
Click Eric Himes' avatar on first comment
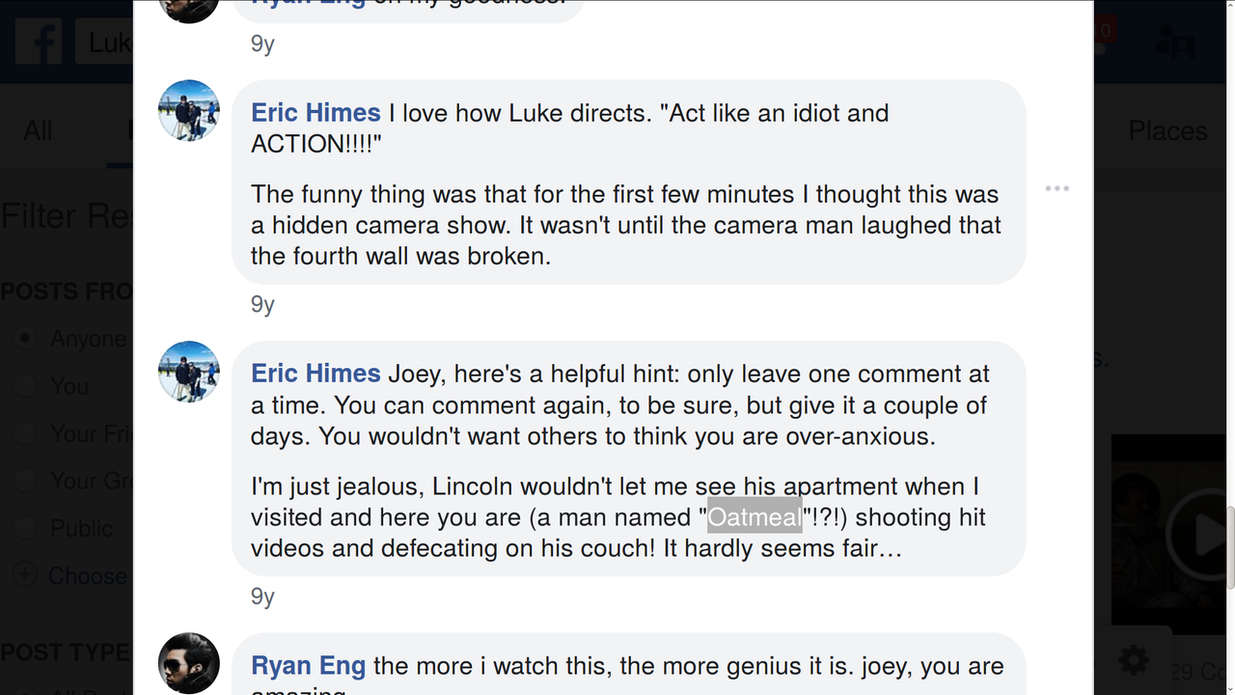pyautogui.click(x=189, y=110)
